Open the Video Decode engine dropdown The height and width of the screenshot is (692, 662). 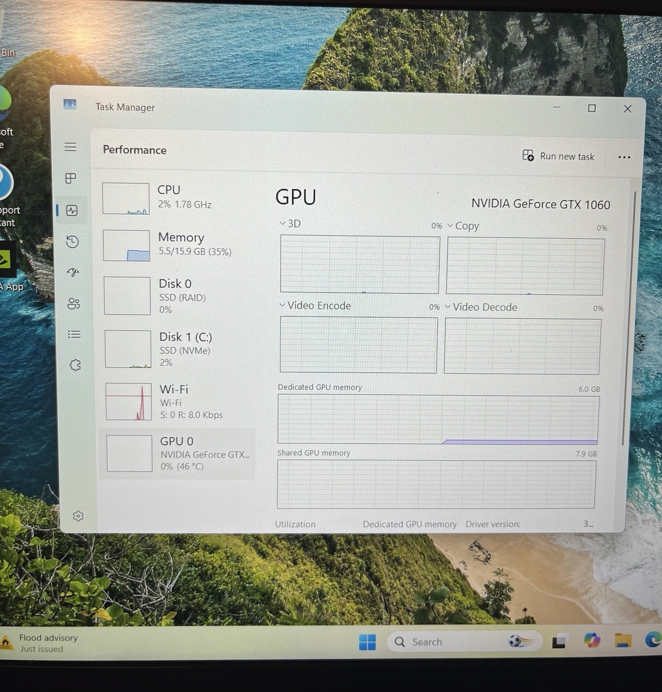481,307
